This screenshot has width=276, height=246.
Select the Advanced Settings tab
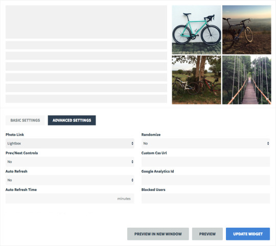(72, 120)
